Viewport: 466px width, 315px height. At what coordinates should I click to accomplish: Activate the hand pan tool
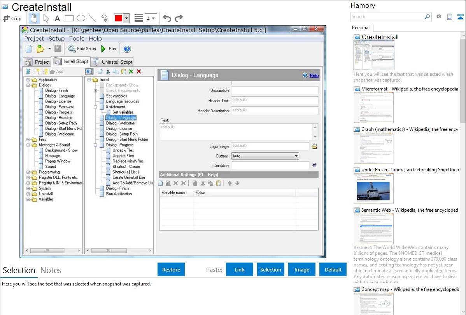click(34, 18)
